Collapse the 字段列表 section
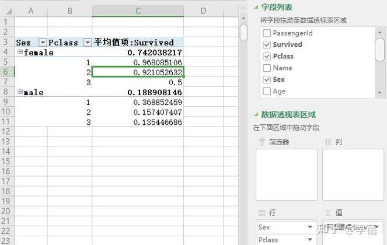The image size is (387, 245). click(x=256, y=7)
